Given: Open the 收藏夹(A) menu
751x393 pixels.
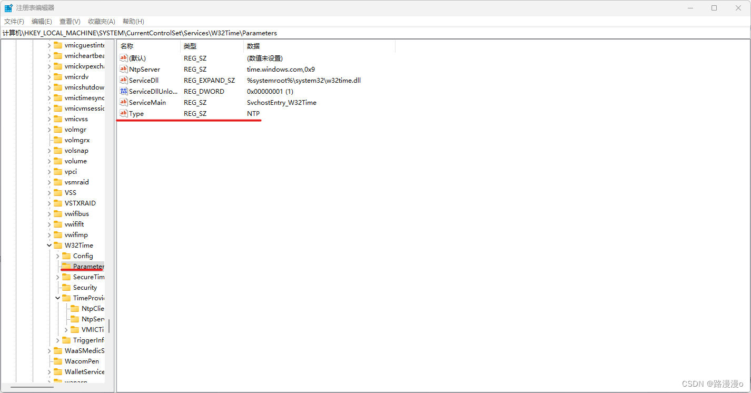Looking at the screenshot, I should click(x=101, y=21).
